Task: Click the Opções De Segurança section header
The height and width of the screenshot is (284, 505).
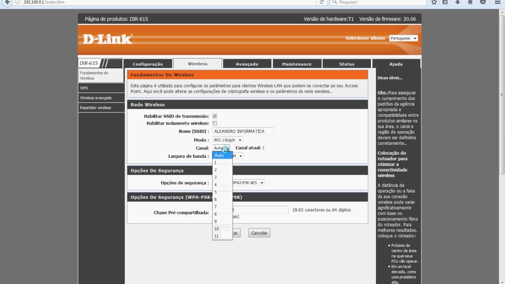Action: [x=247, y=170]
